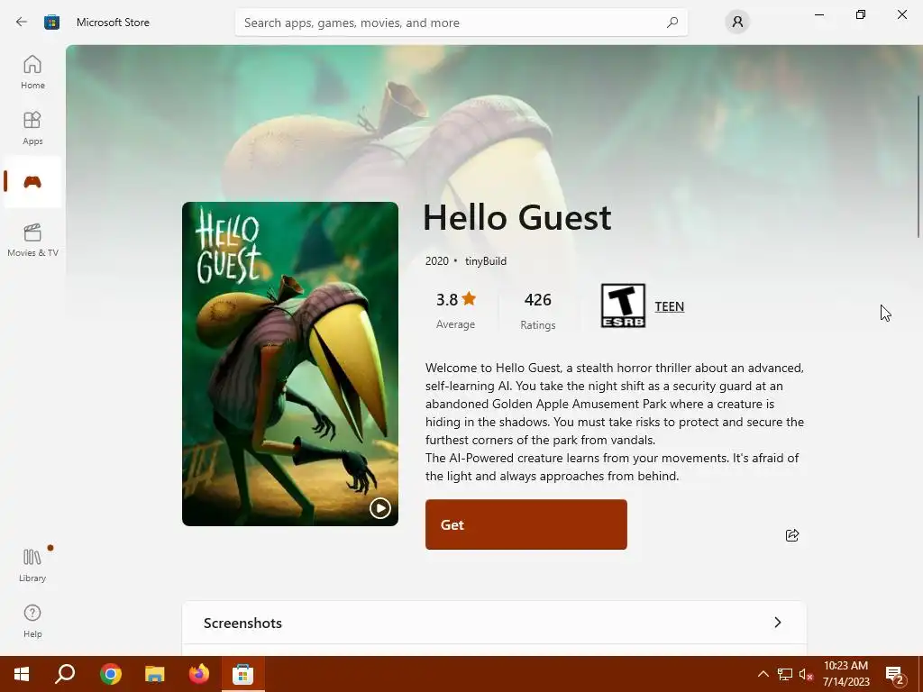Go back with the back arrow
923x692 pixels.
pyautogui.click(x=22, y=23)
